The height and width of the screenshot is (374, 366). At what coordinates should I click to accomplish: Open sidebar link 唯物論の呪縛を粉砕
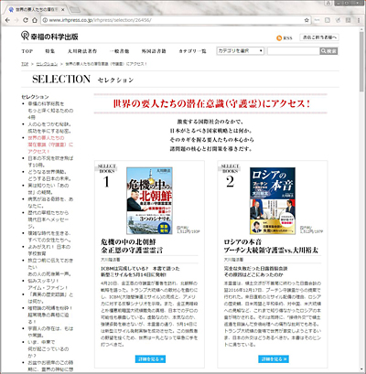[x=50, y=315]
